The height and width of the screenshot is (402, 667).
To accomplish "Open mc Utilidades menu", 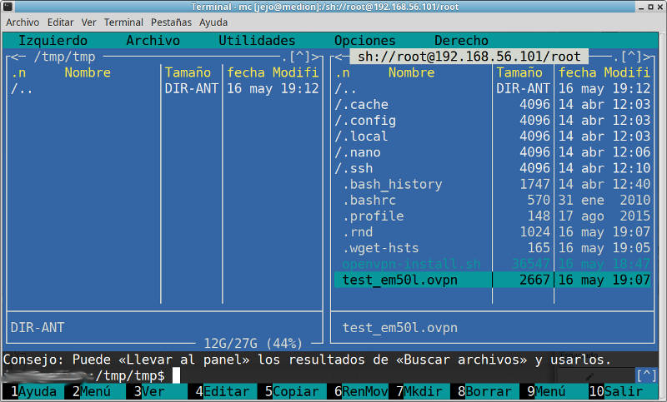I will 257,41.
